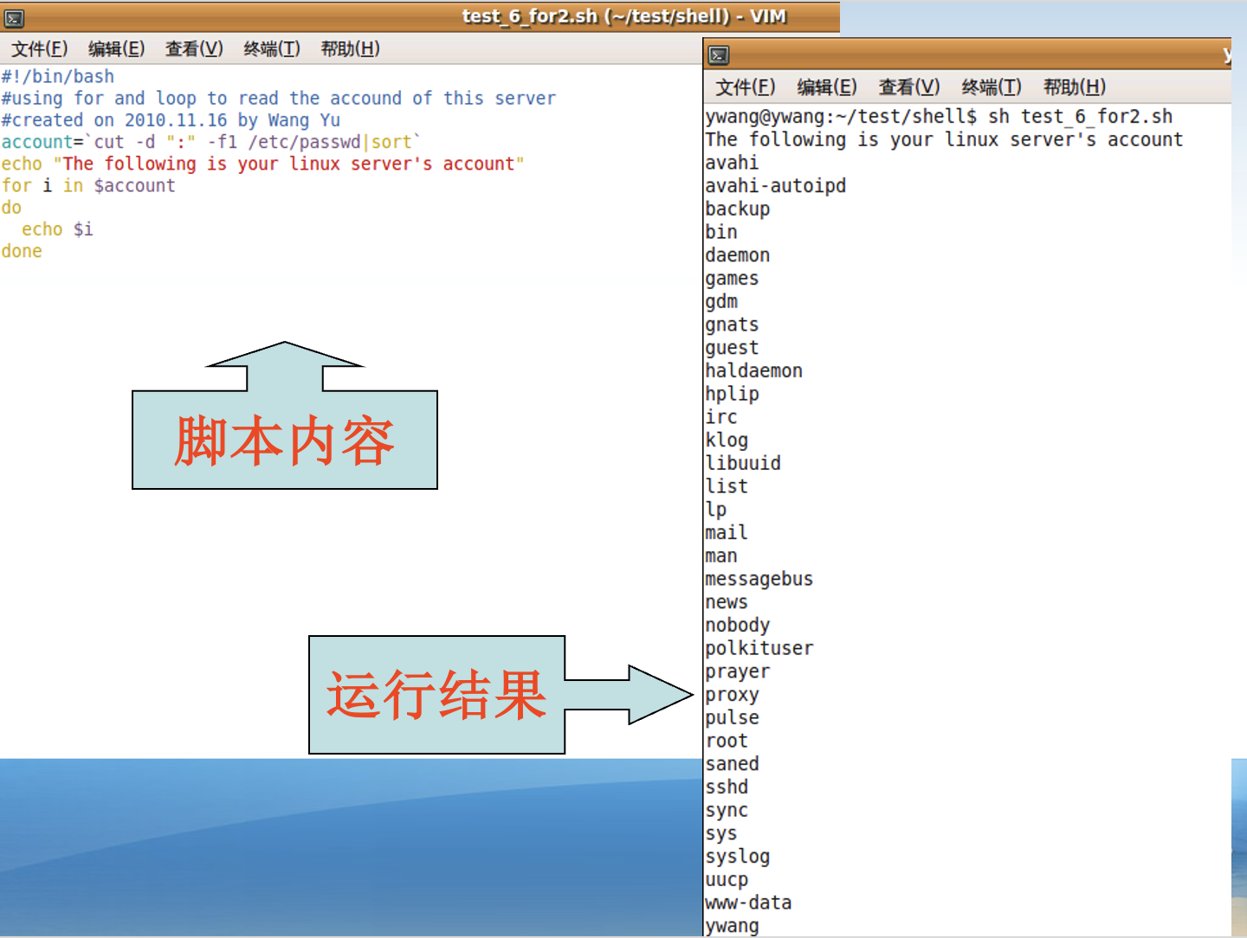This screenshot has width=1247, height=938.
Task: Click the 'polkituser' output line
Action: (759, 648)
